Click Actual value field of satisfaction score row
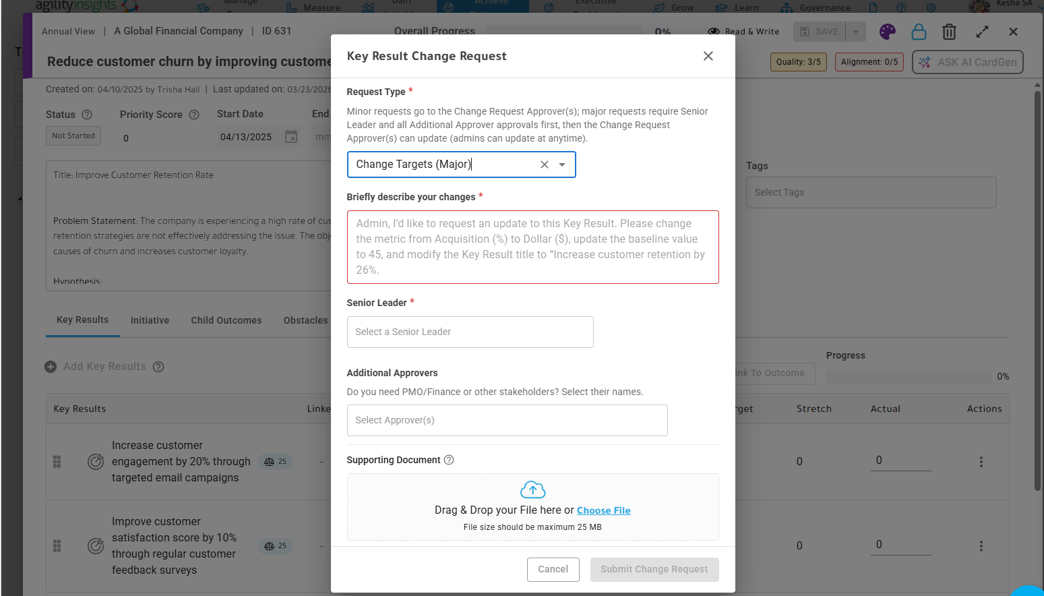The height and width of the screenshot is (596, 1044). pos(900,545)
